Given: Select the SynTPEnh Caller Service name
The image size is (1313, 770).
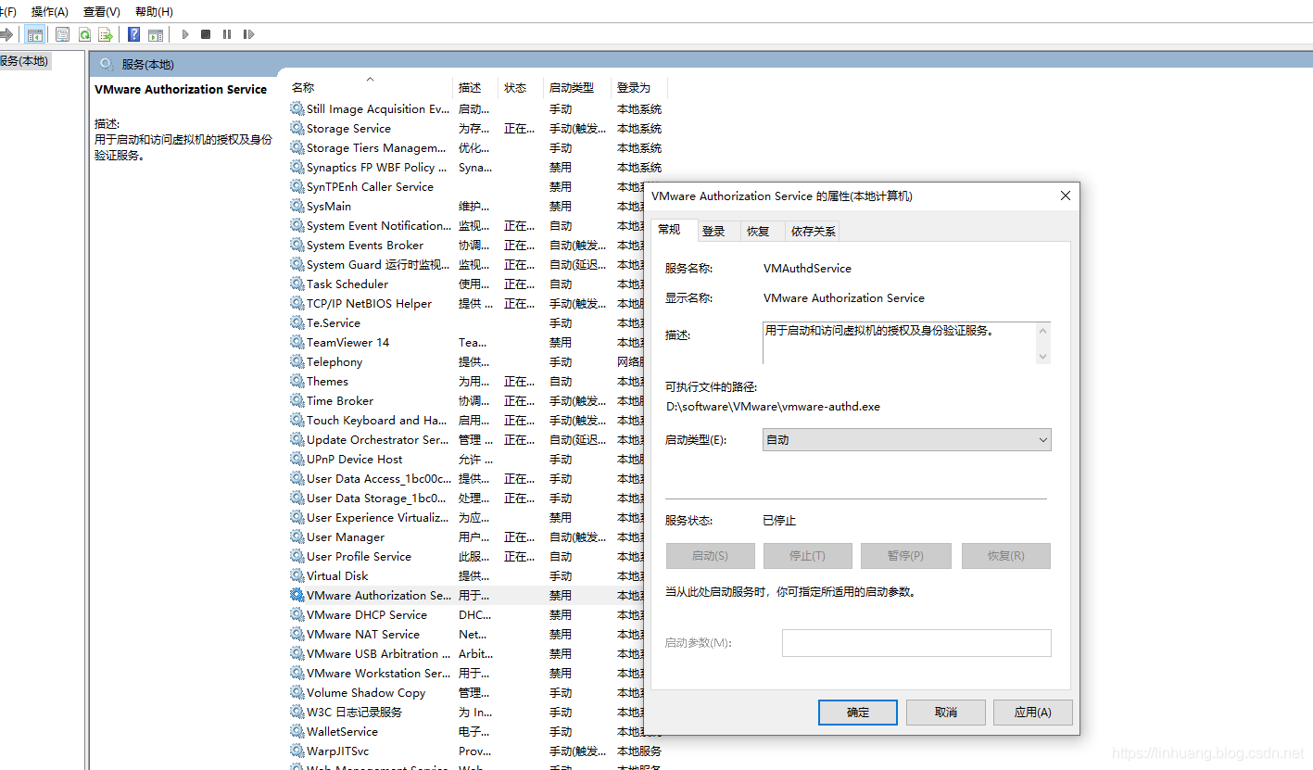Looking at the screenshot, I should click(x=370, y=186).
